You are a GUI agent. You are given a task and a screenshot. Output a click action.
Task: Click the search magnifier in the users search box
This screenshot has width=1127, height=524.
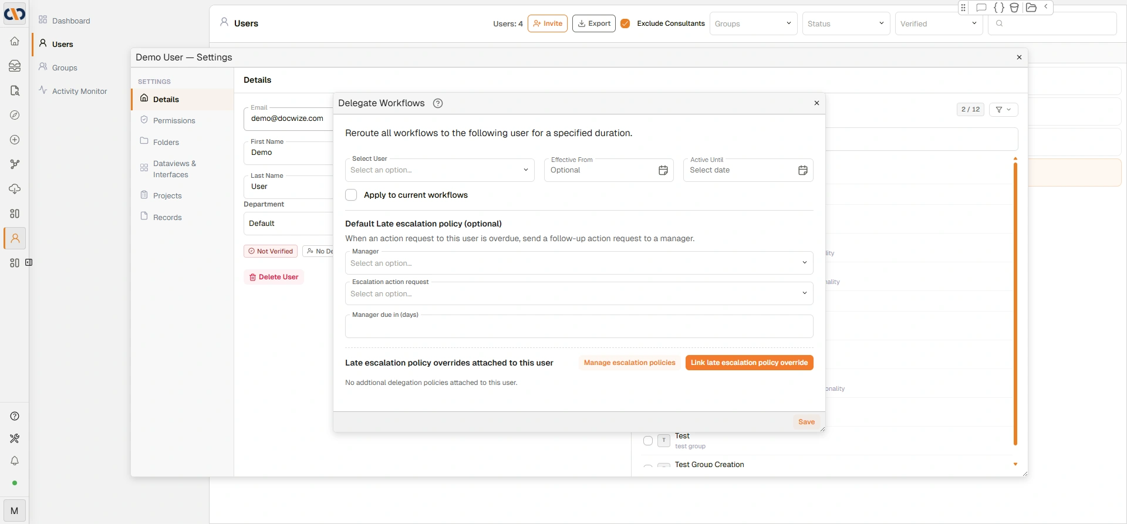[1000, 23]
